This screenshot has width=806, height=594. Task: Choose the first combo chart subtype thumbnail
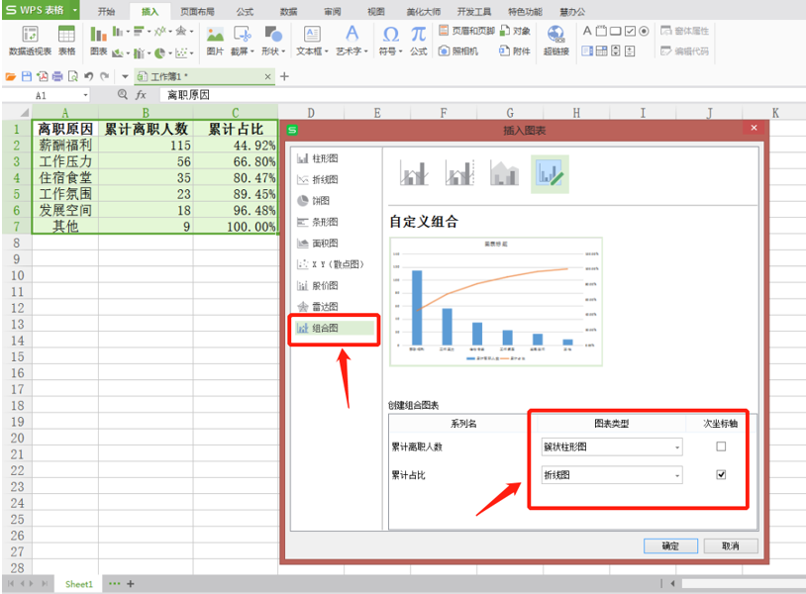(414, 173)
